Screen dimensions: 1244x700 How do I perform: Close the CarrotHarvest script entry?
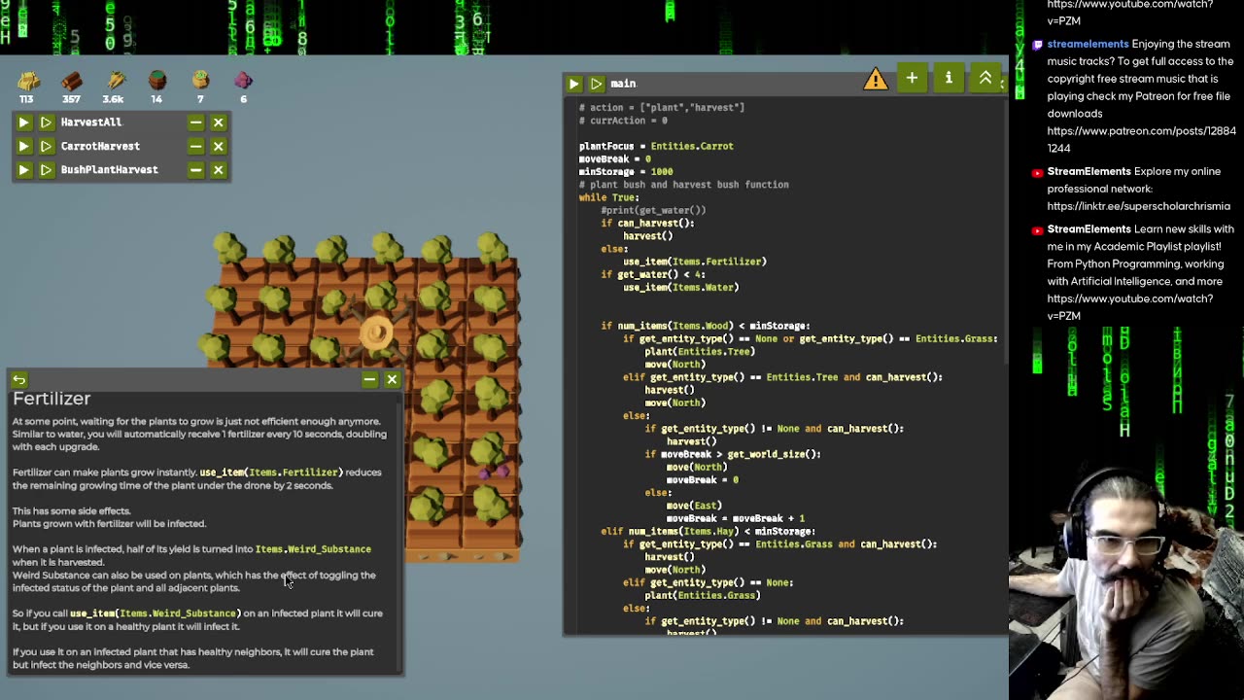[x=219, y=146]
